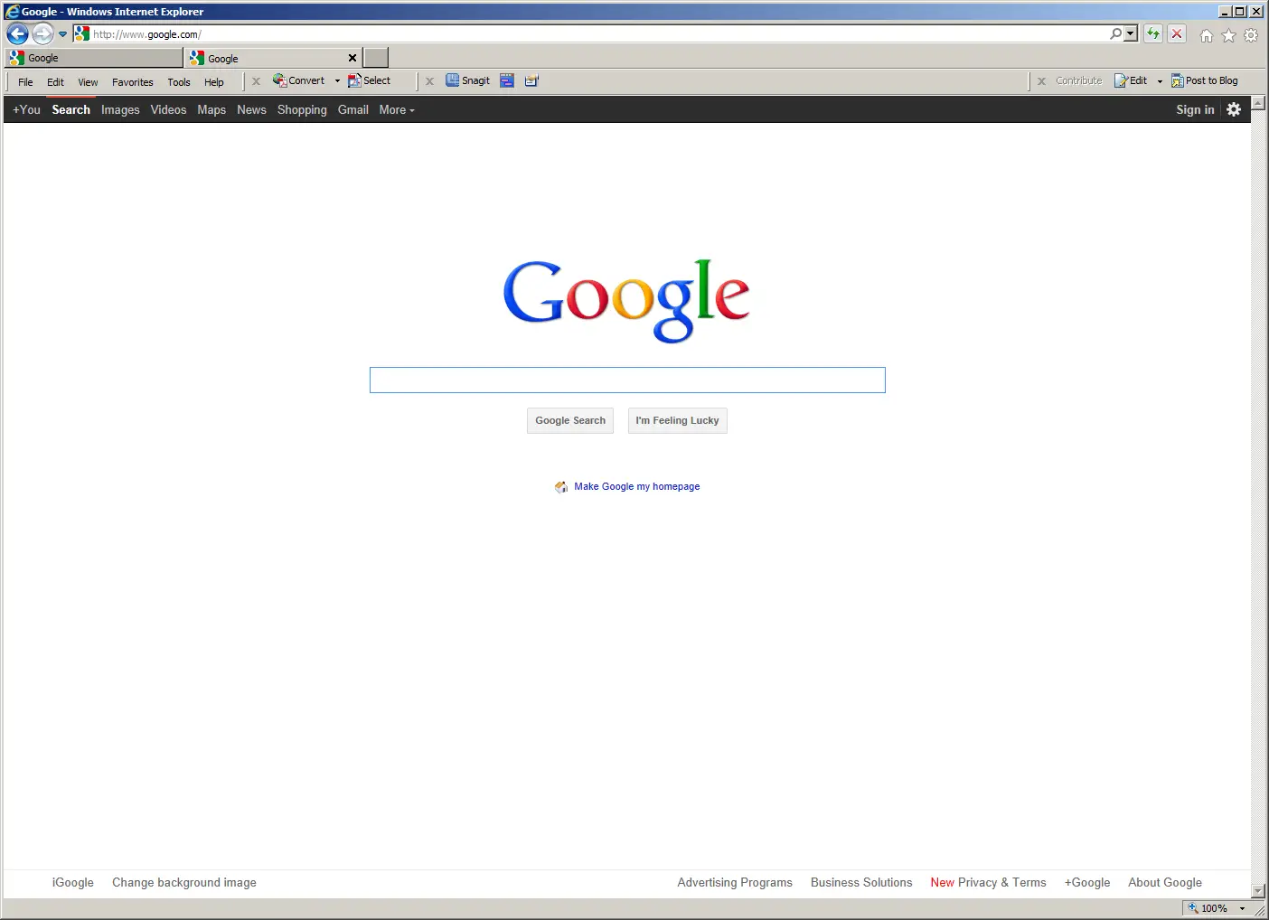Expand the More dropdown in Google bar
This screenshot has height=920, width=1269.
click(397, 109)
